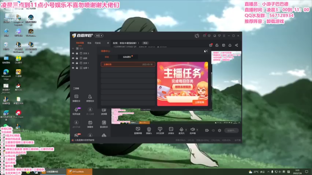Screen dimensions: 312x175
Task: Click the 主播任务 promotional banner image
Action: (x=183, y=84)
